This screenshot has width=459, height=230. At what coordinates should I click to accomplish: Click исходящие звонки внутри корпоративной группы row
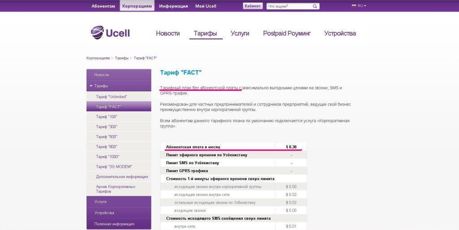coord(233,187)
